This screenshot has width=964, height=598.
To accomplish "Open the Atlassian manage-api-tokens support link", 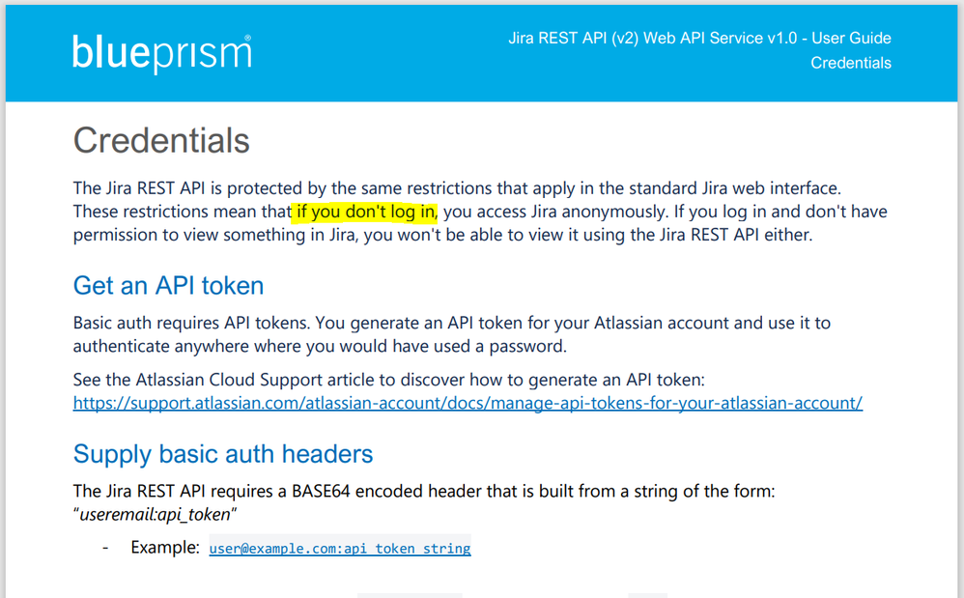I will pos(468,403).
